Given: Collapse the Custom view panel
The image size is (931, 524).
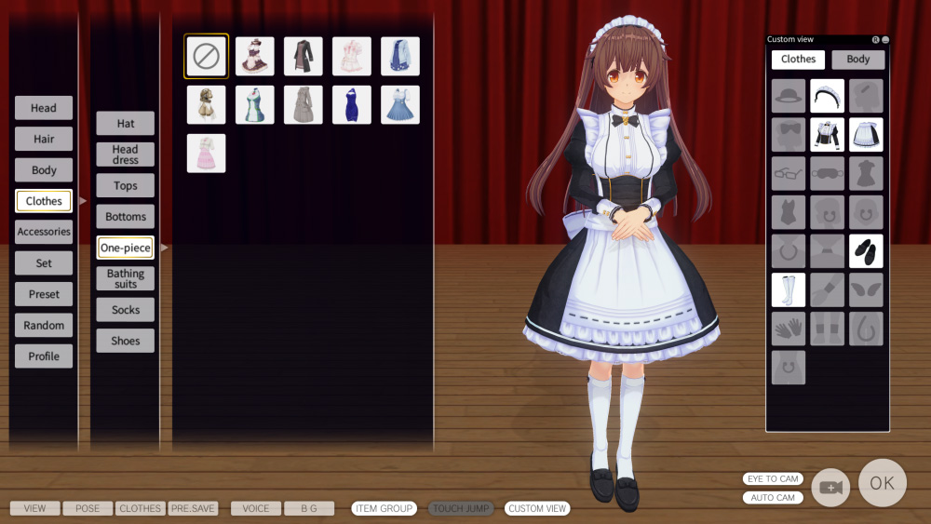Looking at the screenshot, I should 885,40.
